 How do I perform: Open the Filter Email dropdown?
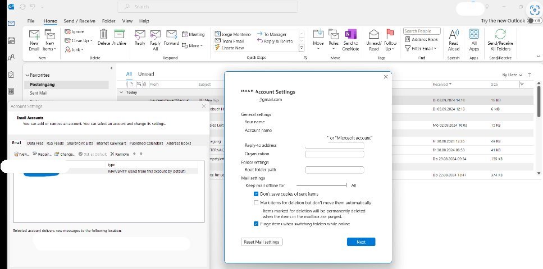(421, 48)
